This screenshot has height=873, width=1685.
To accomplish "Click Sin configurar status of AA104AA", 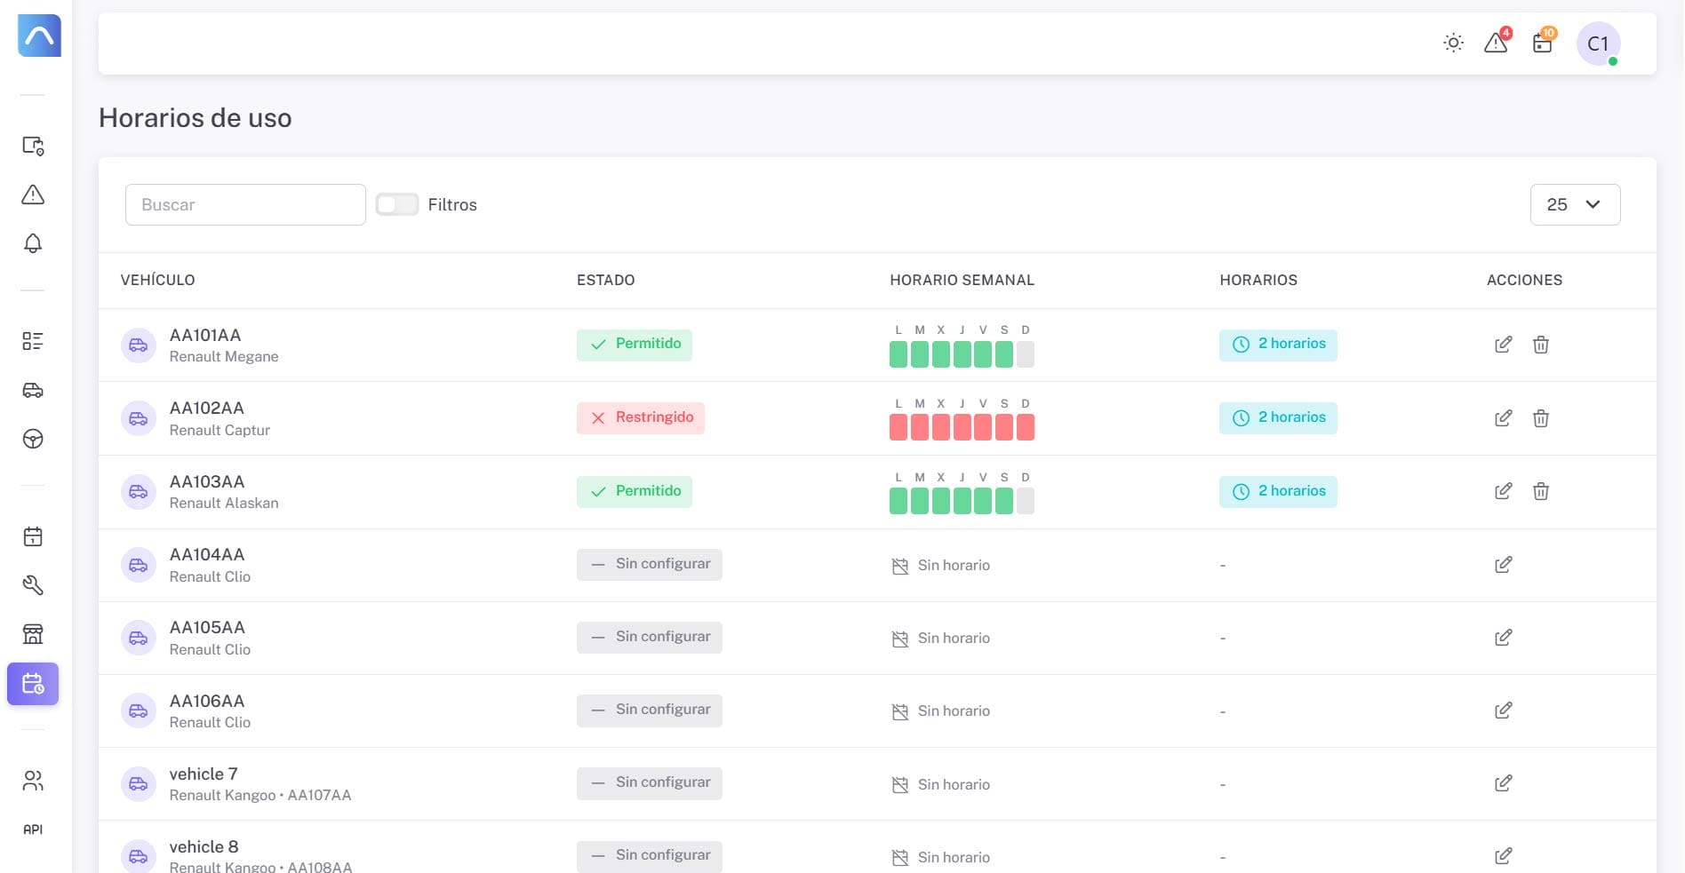I will (x=650, y=565).
